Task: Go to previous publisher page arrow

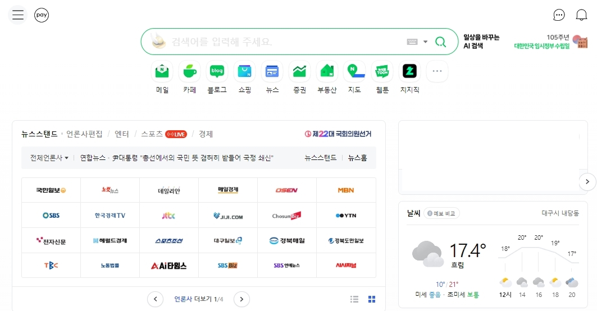Action: coord(156,299)
